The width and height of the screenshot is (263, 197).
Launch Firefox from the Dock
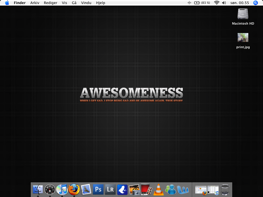tap(74, 190)
